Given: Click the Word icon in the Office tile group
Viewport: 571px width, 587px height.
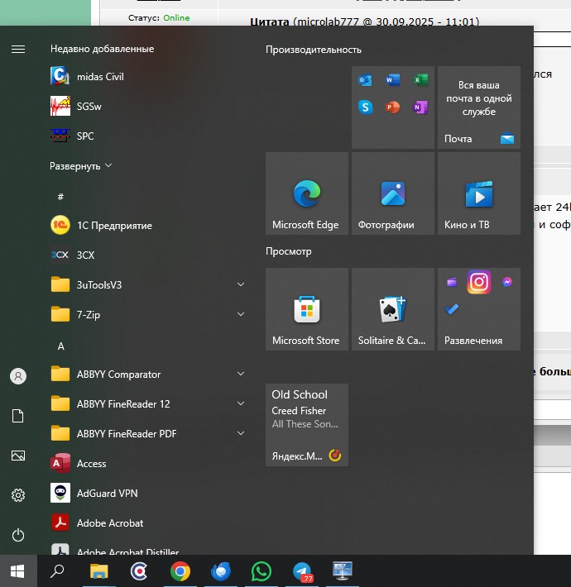Looking at the screenshot, I should tap(393, 80).
